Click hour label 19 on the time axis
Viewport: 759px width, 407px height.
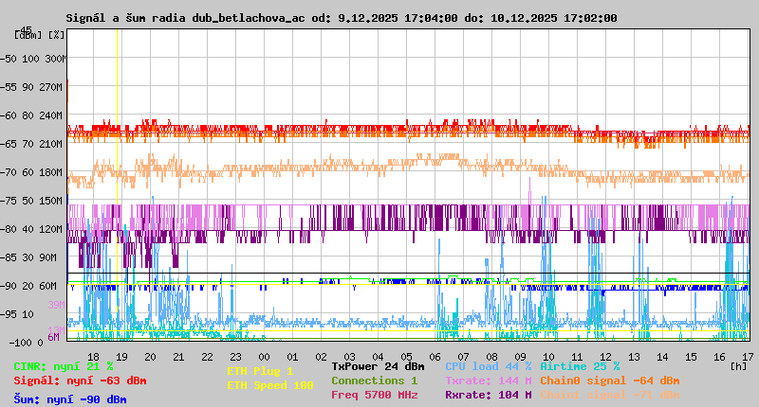122,357
